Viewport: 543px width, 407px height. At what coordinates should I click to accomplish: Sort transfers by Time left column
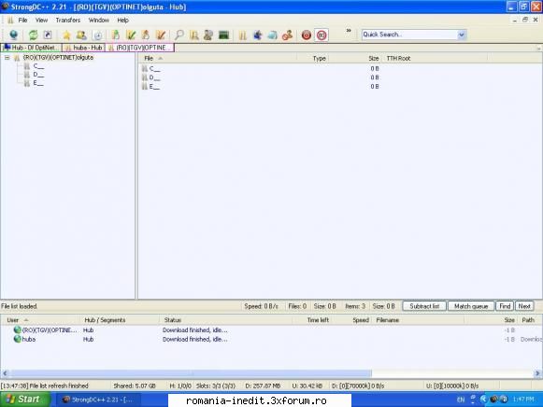(x=311, y=320)
